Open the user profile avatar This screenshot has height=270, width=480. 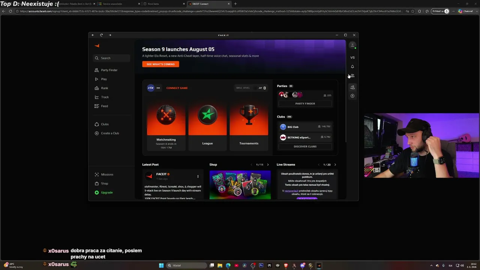pos(352,45)
